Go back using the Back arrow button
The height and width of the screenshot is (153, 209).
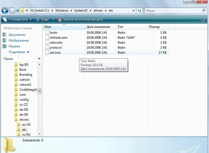tap(5, 11)
